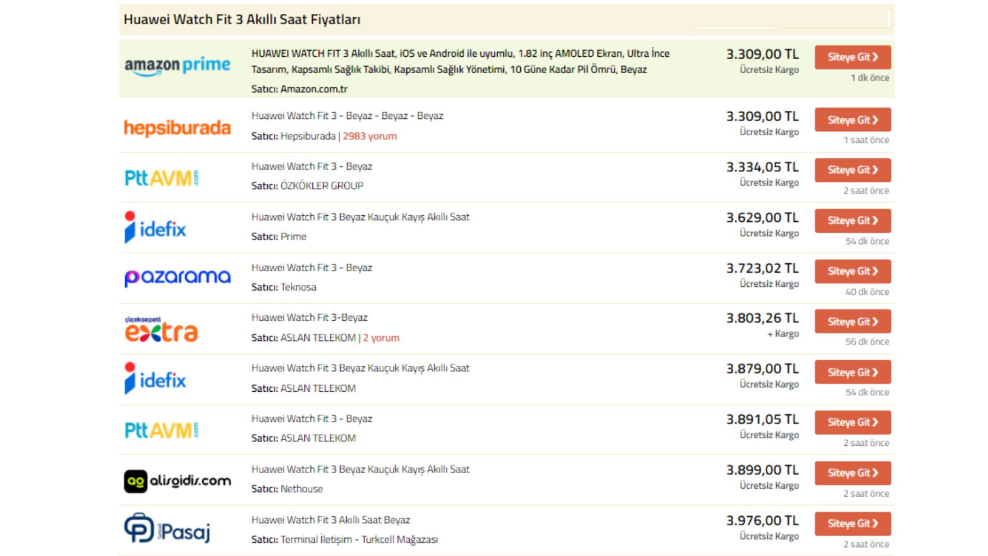Open 'Huawei Watch Fit 3-Beyaz' title link
This screenshot has height=556, width=988.
pos(309,318)
